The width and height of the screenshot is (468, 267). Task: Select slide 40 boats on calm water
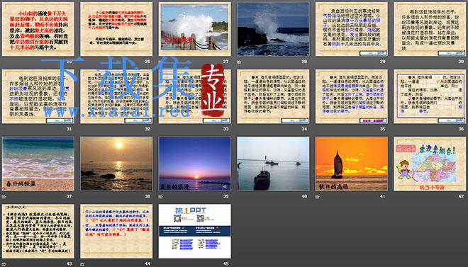point(273,164)
